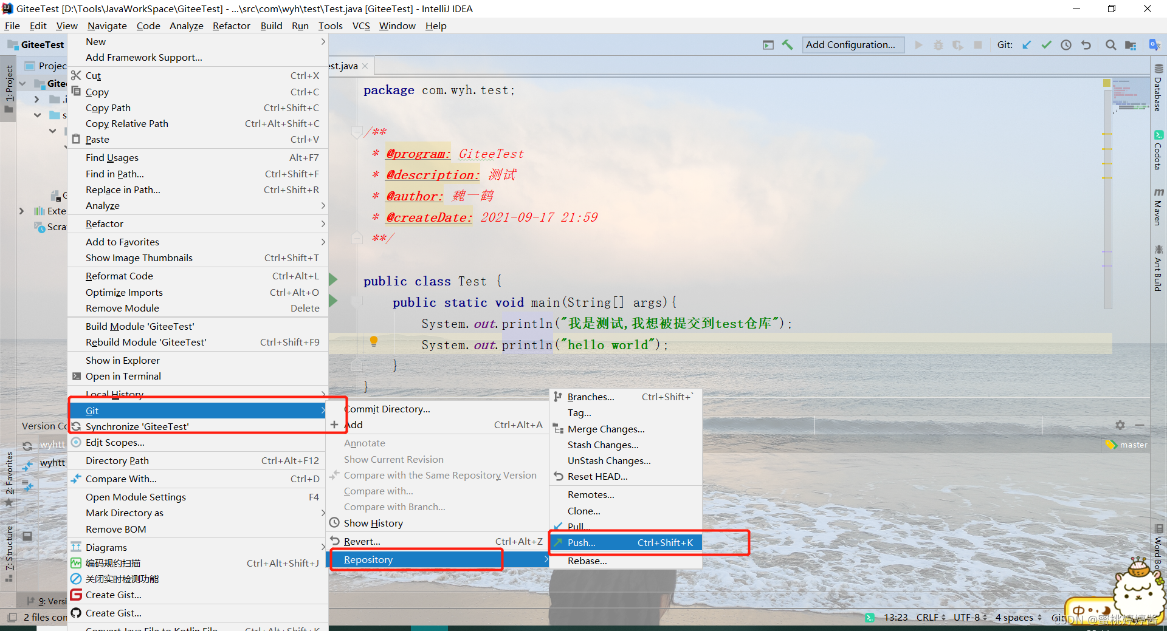Choose Branches... in the Git repository menu
This screenshot has height=631, width=1167.
(x=625, y=397)
